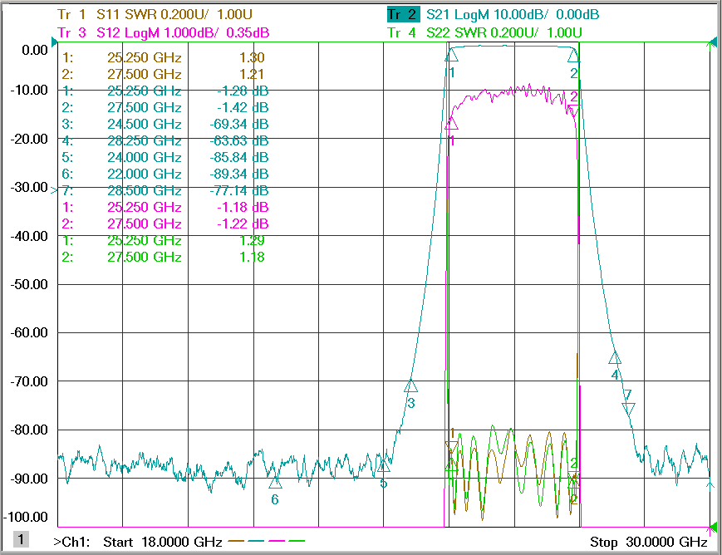Click the -100.00 Y-axis scale label
The width and height of the screenshot is (722, 555).
(26, 518)
